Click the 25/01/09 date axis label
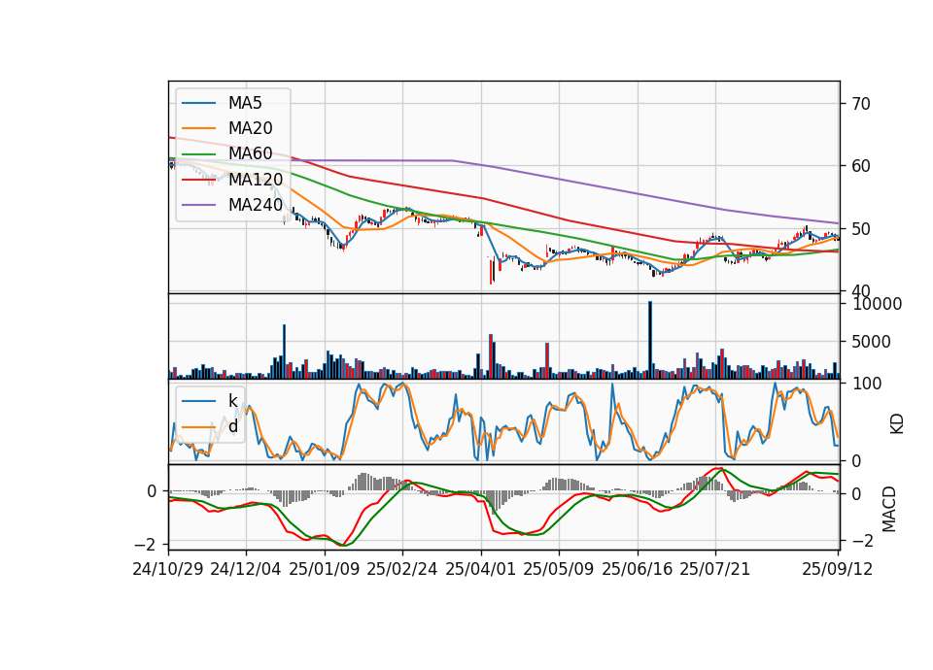 click(x=325, y=569)
